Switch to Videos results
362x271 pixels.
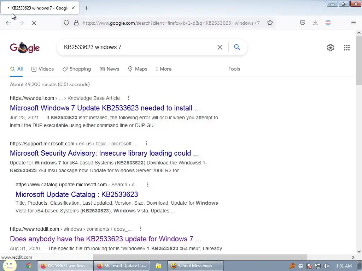pyautogui.click(x=43, y=69)
